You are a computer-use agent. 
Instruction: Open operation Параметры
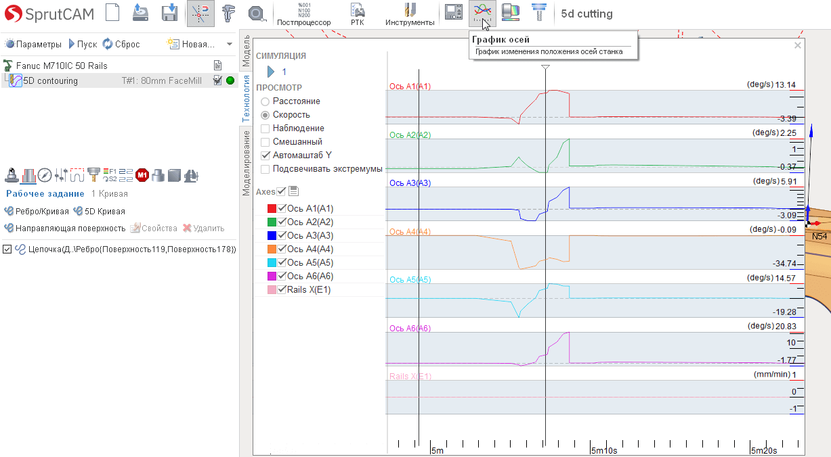33,44
